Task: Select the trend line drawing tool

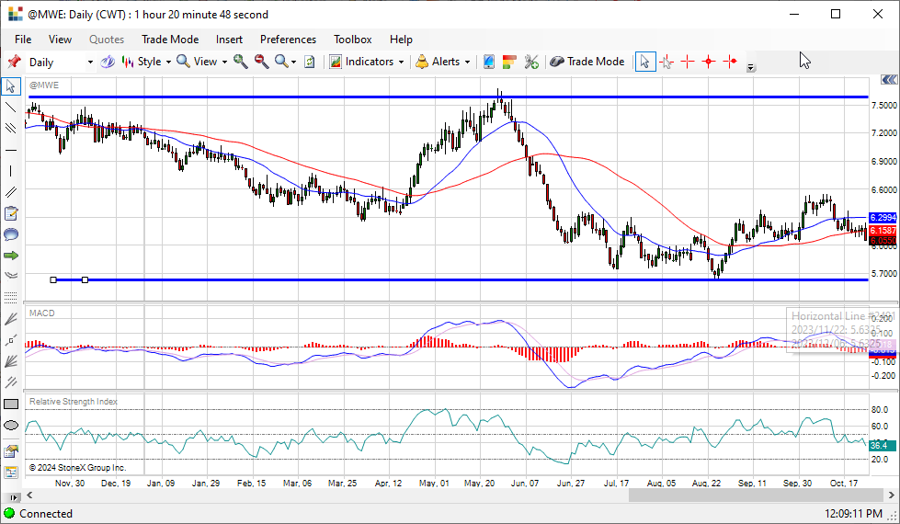Action: pos(10,108)
